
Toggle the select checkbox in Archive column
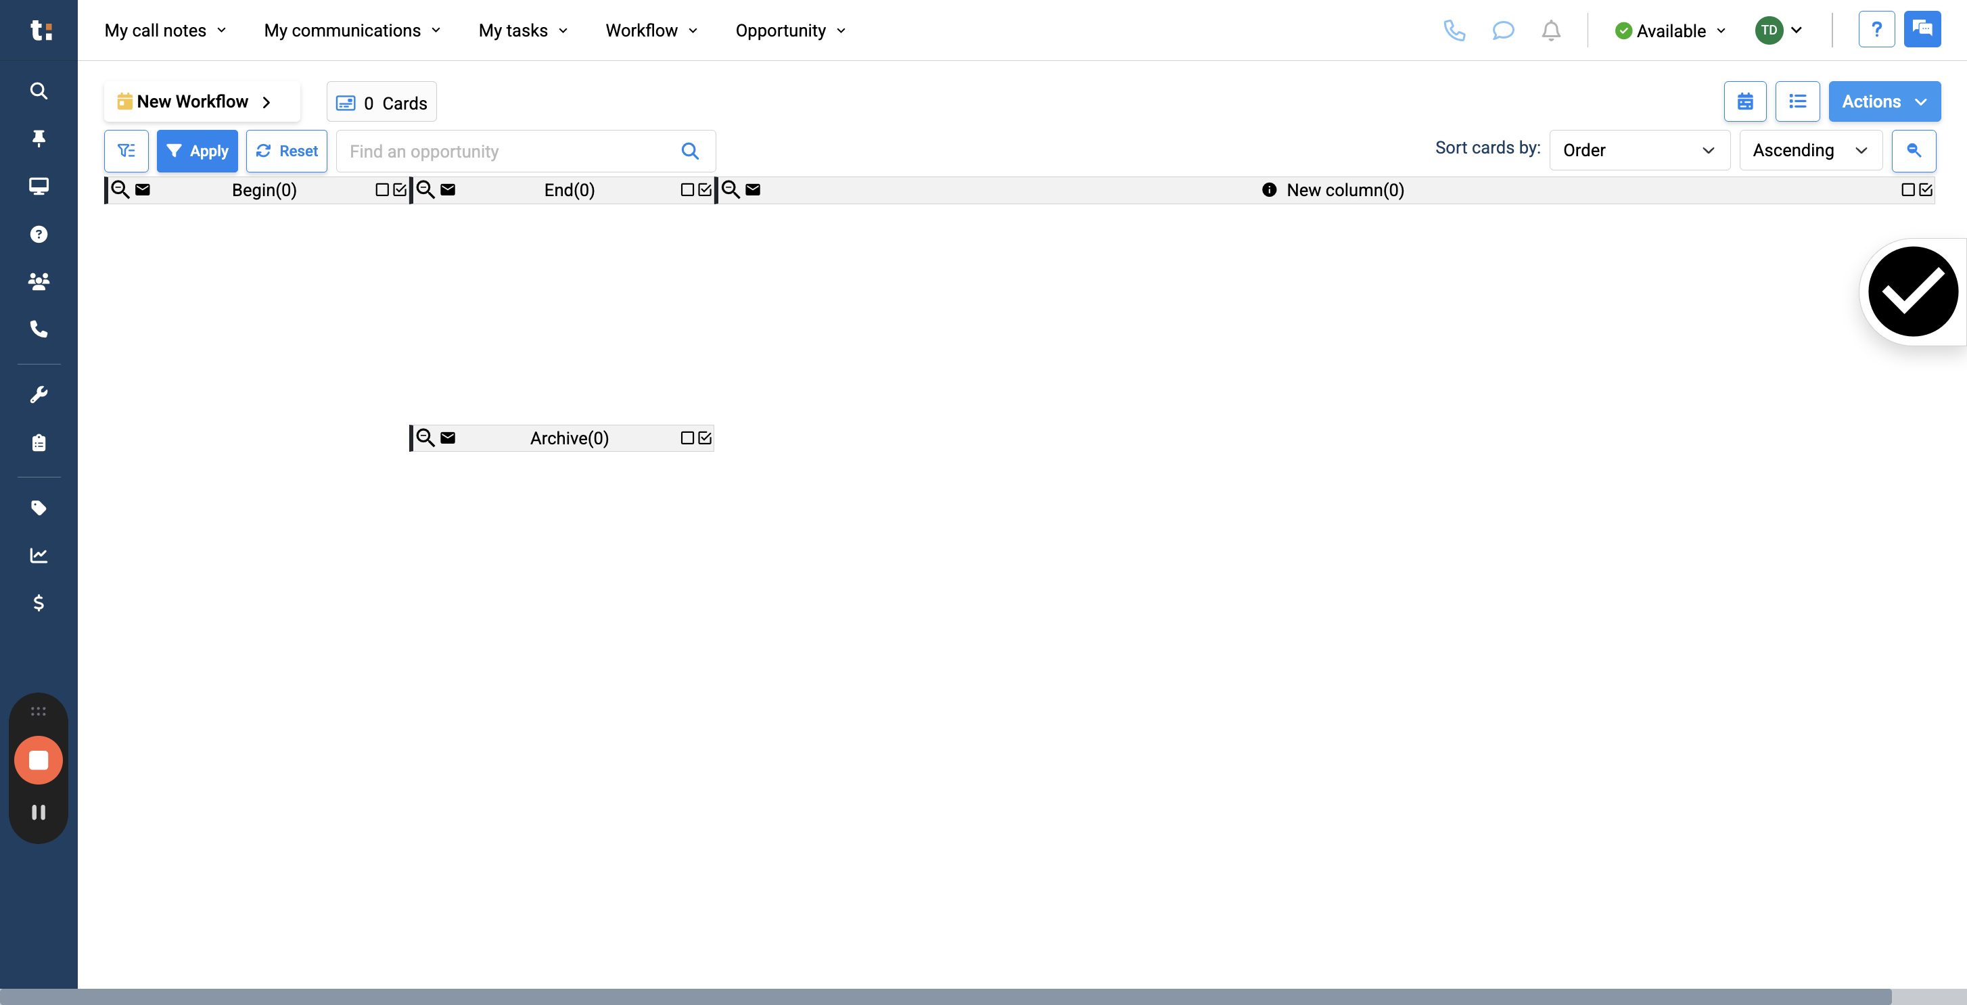(686, 438)
